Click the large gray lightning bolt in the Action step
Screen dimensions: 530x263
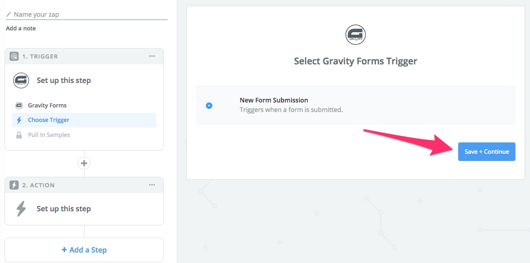pos(21,209)
